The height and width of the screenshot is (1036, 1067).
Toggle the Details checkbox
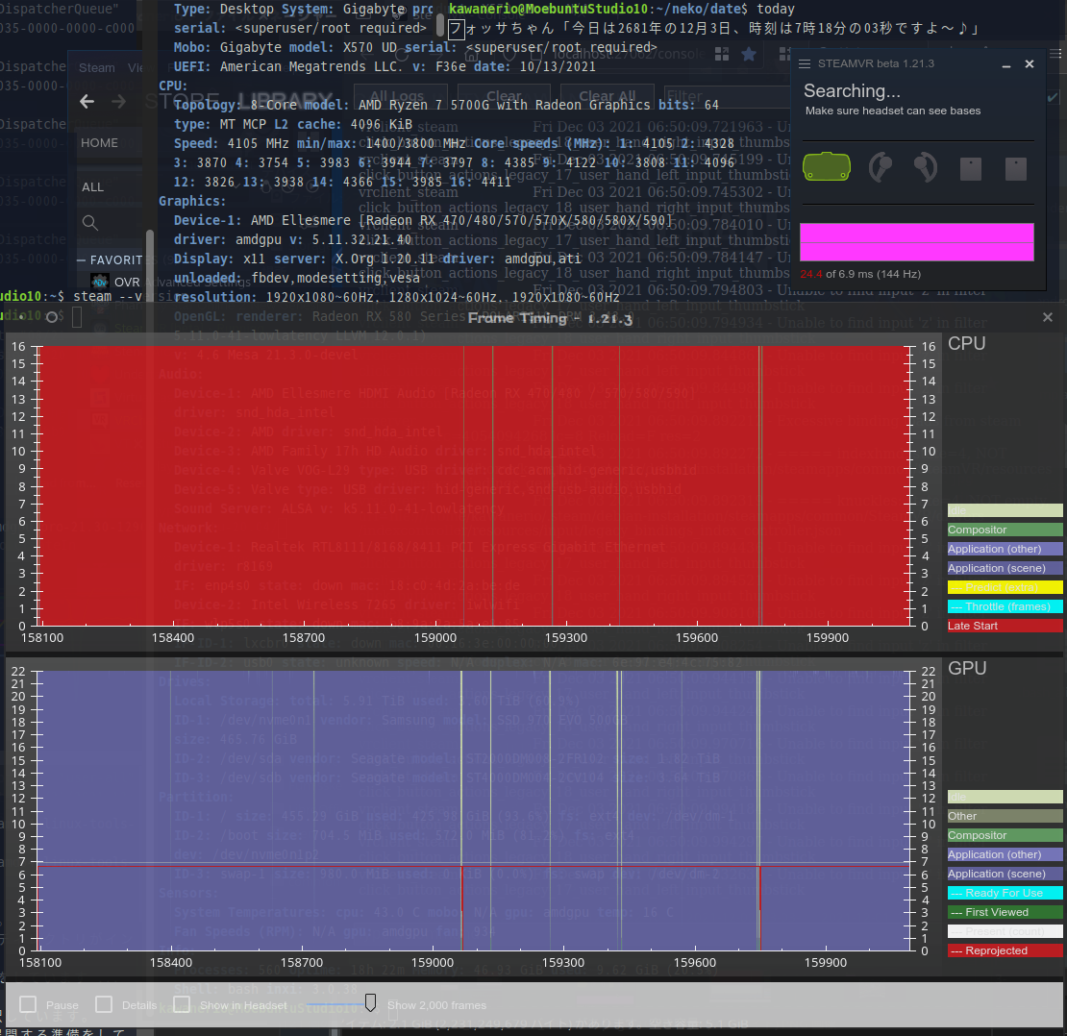click(x=104, y=1004)
